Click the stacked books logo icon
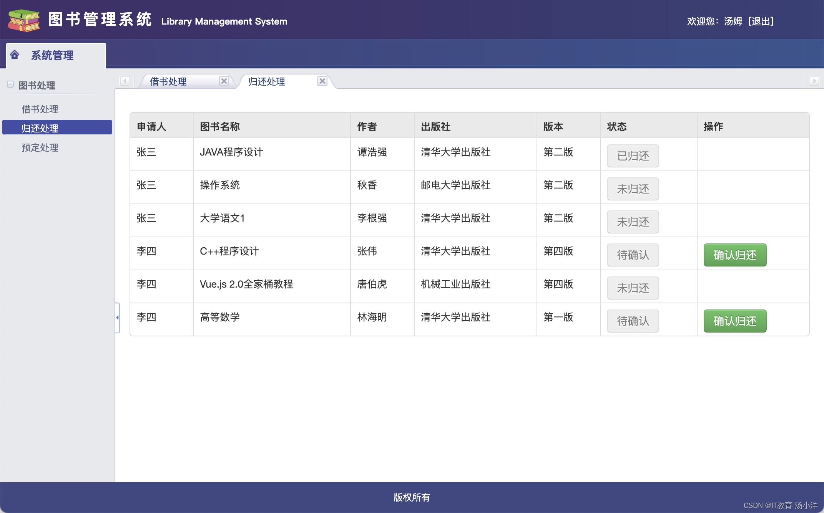824x513 pixels. (x=24, y=20)
